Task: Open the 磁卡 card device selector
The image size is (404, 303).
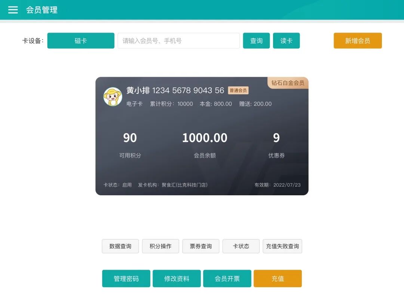Action: coord(81,41)
